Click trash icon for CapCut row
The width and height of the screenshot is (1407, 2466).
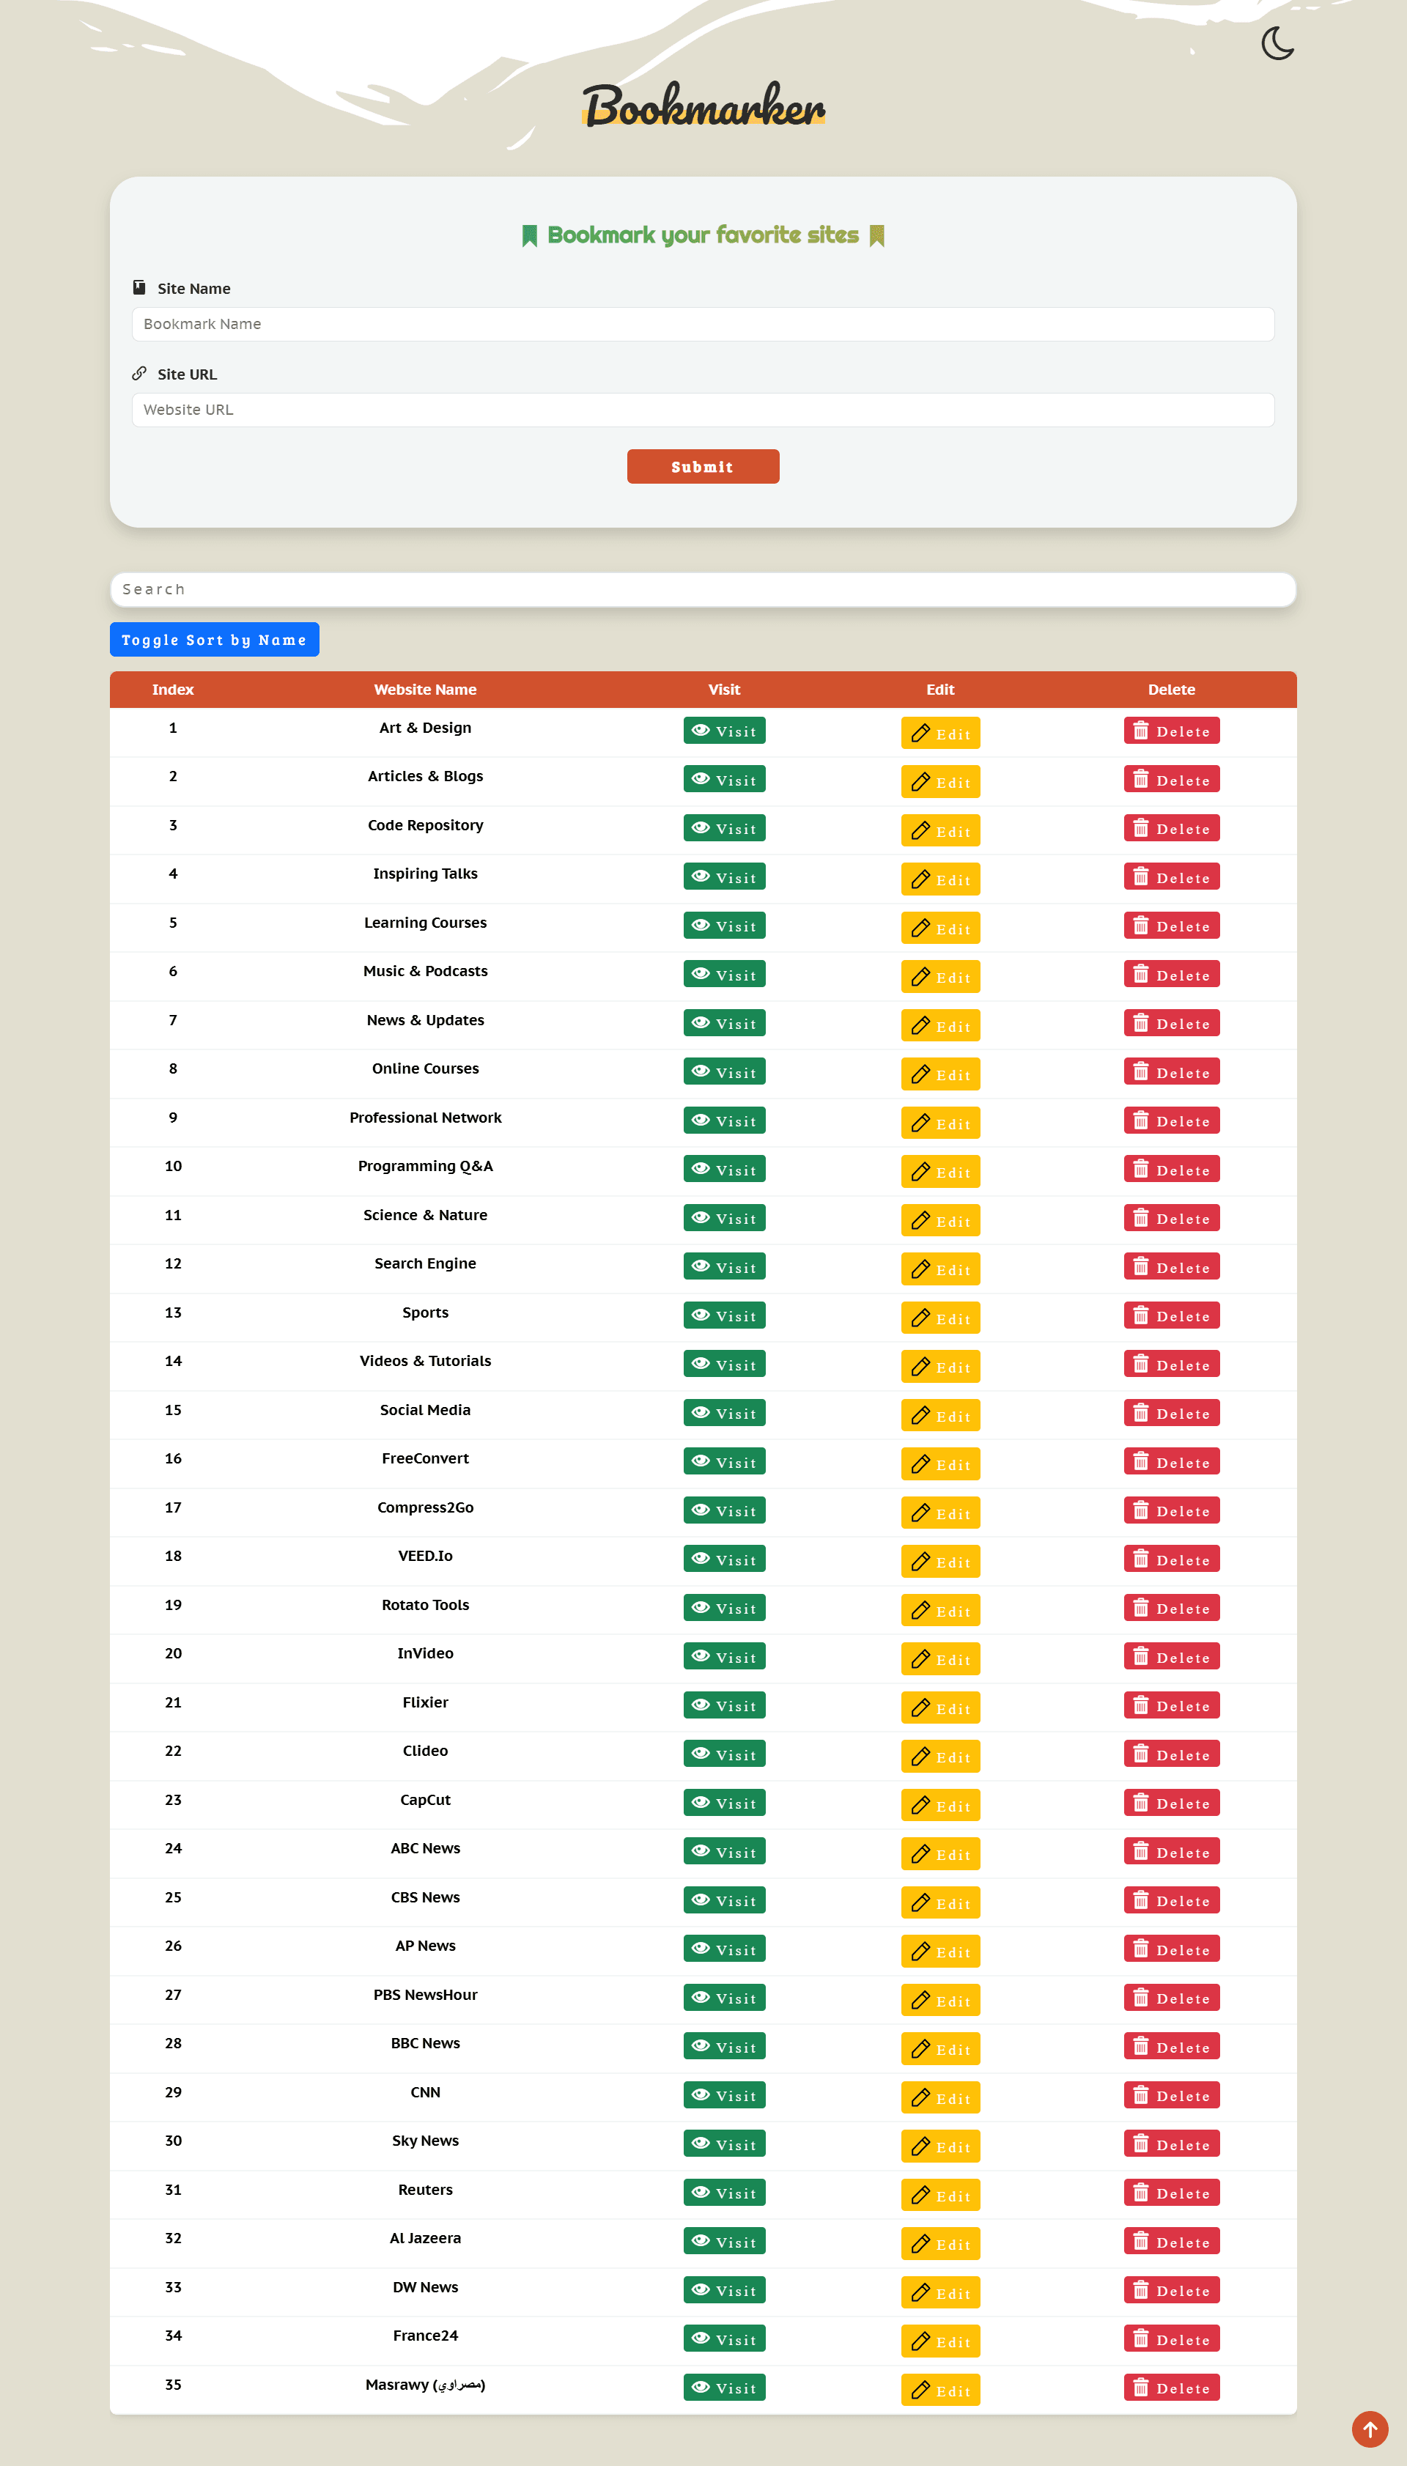(x=1140, y=1802)
